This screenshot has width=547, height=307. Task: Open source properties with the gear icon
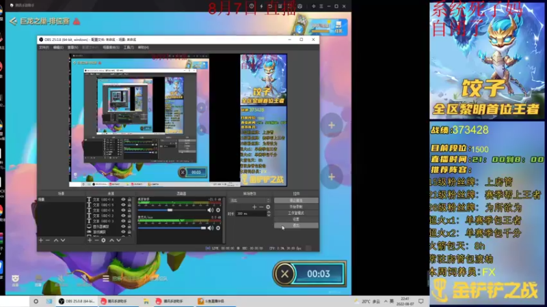[x=104, y=240]
